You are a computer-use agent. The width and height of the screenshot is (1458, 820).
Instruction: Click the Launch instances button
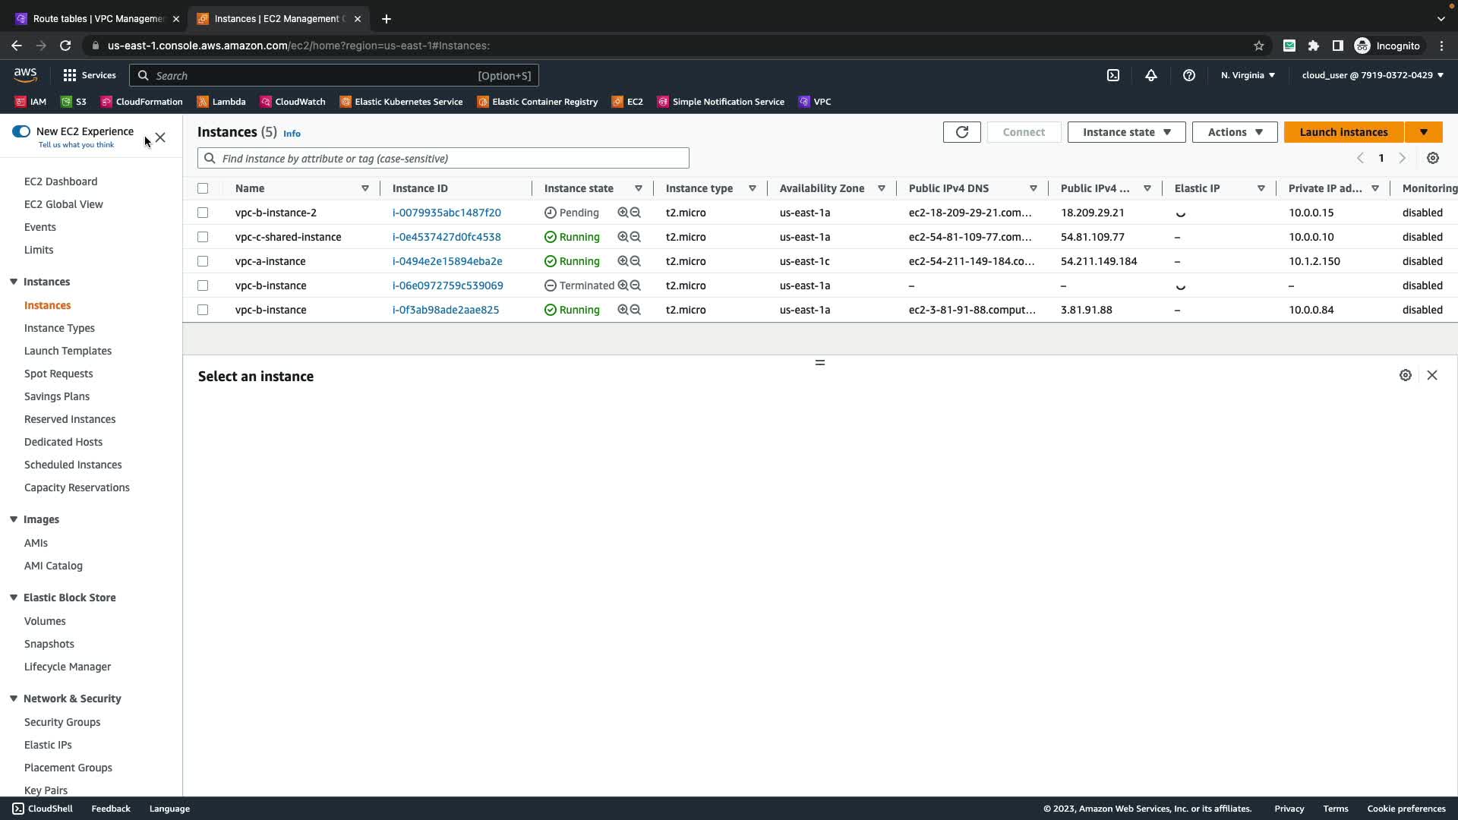pos(1343,132)
